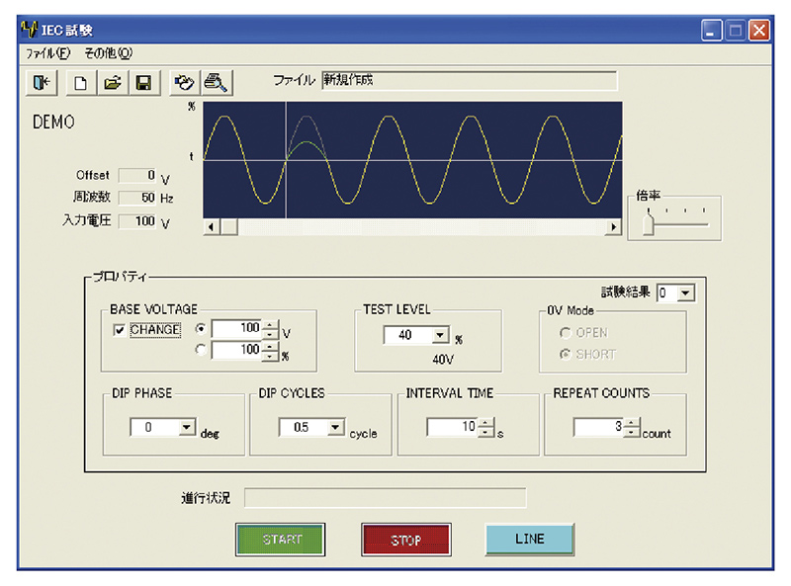
Task: Click the Offset value field
Action: coord(137,176)
